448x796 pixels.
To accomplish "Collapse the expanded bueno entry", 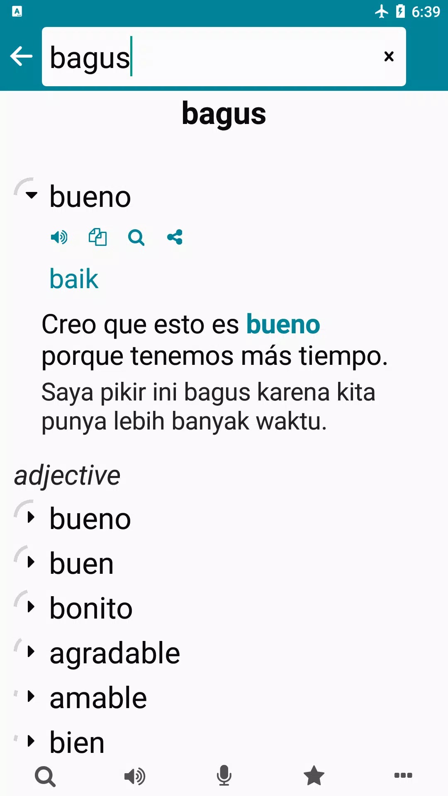I will (31, 195).
